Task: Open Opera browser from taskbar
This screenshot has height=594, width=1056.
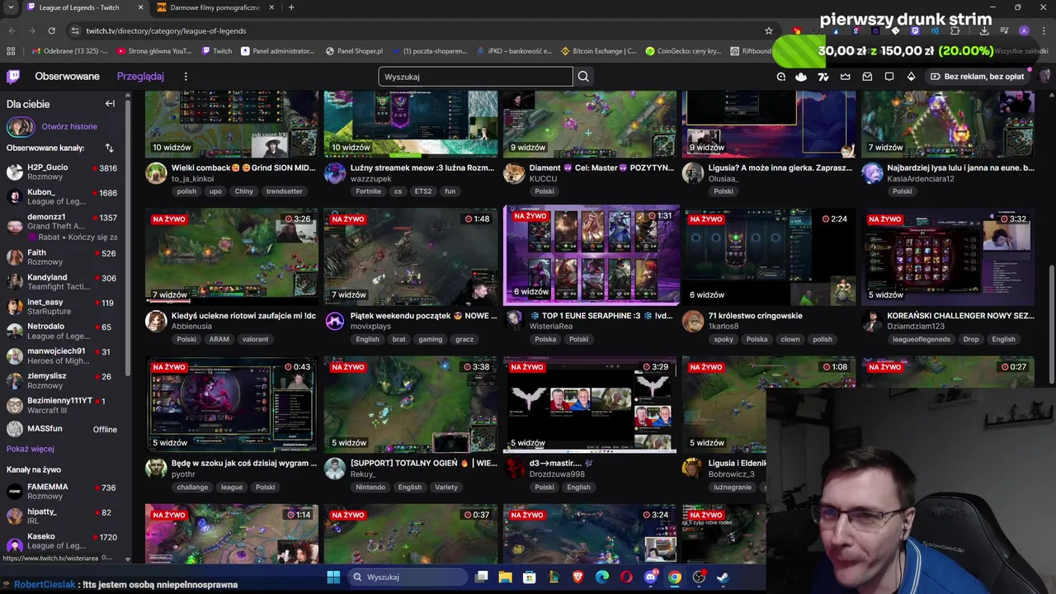Action: pyautogui.click(x=626, y=577)
